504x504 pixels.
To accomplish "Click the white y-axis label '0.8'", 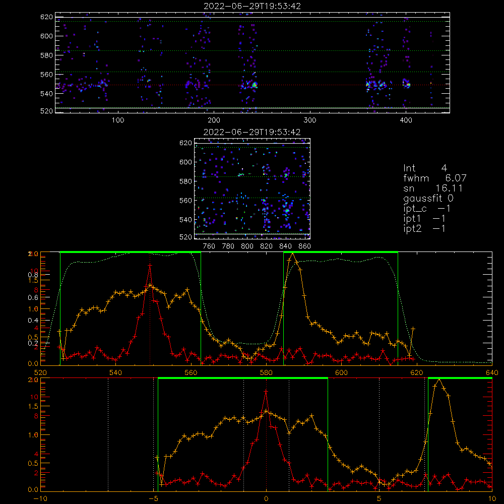I will tap(33, 275).
